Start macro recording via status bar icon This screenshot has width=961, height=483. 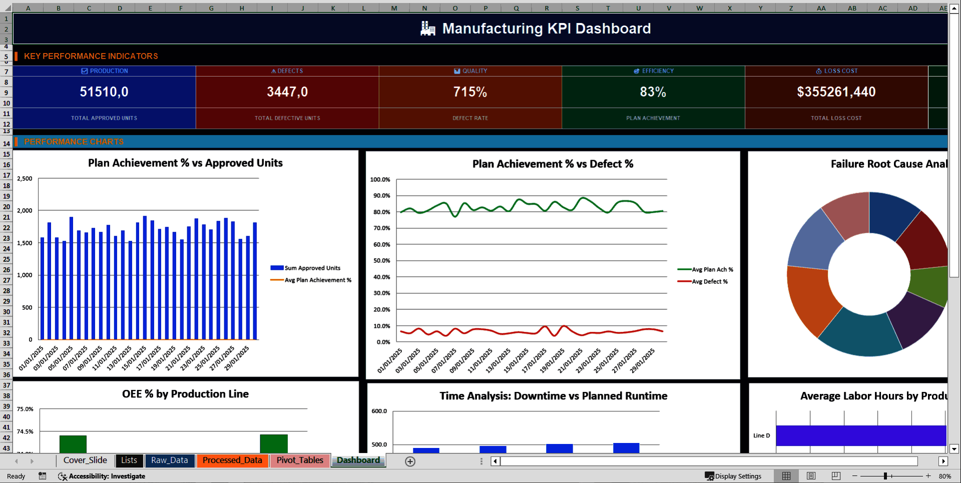(43, 476)
